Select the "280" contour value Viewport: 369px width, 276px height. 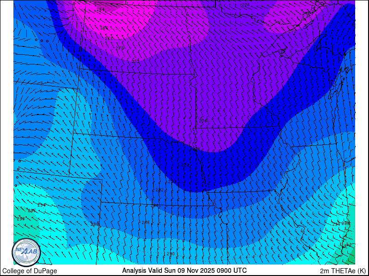[172, 181]
